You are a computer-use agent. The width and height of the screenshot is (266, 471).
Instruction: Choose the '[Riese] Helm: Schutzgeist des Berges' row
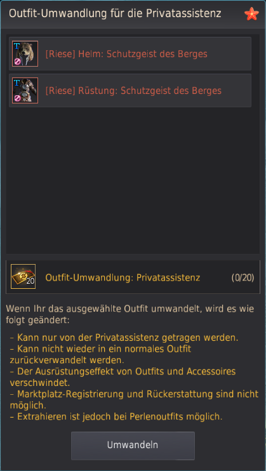click(130, 54)
